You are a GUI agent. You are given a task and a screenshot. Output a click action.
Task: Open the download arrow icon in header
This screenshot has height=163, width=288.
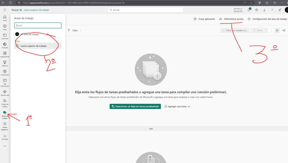pos(264,10)
